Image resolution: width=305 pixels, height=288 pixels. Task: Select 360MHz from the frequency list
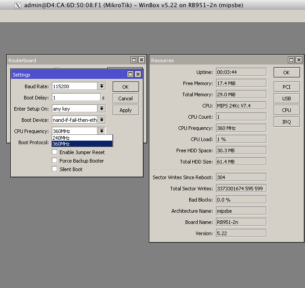tap(82, 144)
